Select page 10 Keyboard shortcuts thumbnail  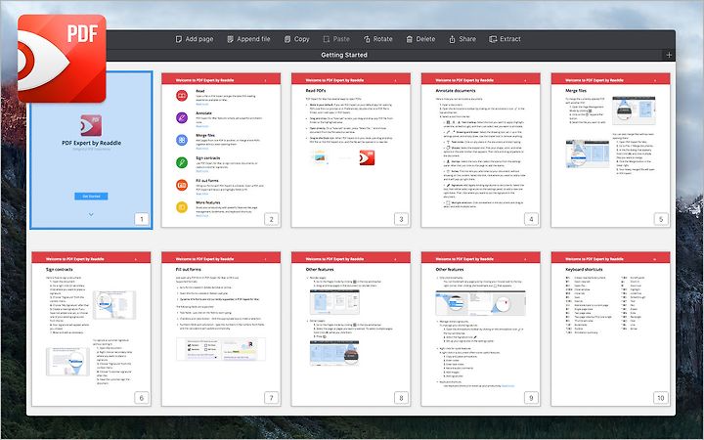click(x=610, y=329)
